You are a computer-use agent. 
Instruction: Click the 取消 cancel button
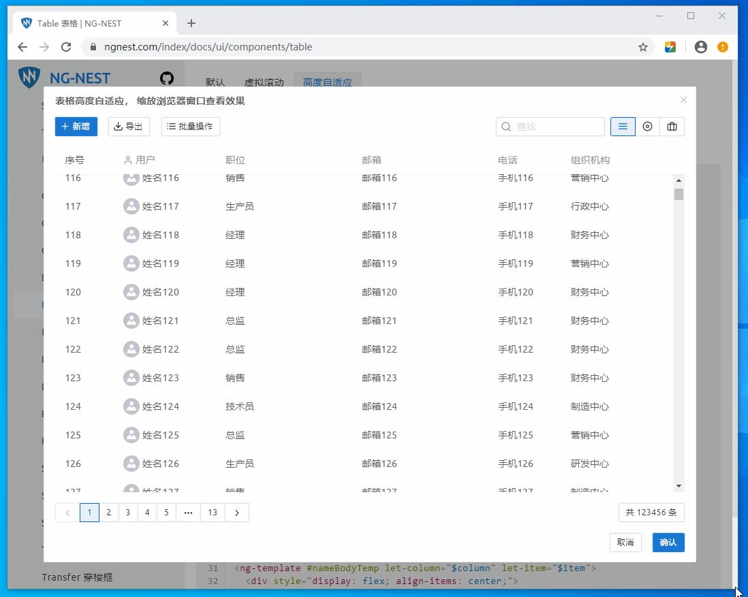click(x=625, y=543)
